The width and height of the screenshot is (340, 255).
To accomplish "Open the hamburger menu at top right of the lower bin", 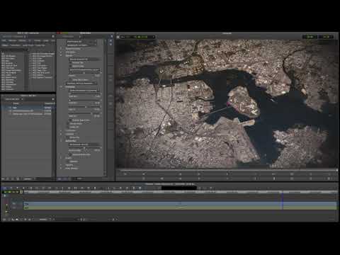I will pos(53,99).
